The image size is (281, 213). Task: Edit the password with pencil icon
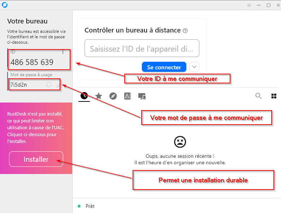59,84
